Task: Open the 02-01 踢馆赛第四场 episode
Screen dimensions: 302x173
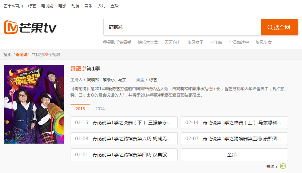Action: (124, 155)
